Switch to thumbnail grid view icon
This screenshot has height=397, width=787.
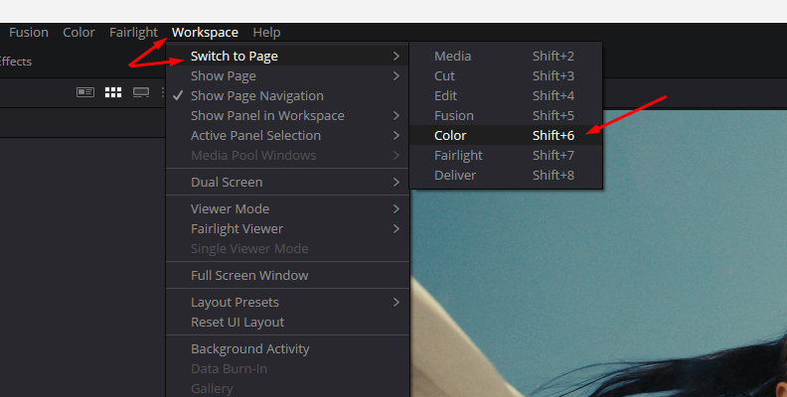113,92
